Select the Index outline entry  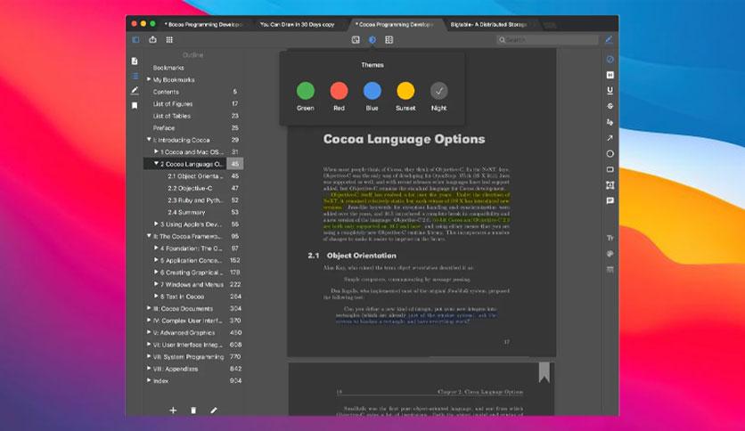click(160, 380)
